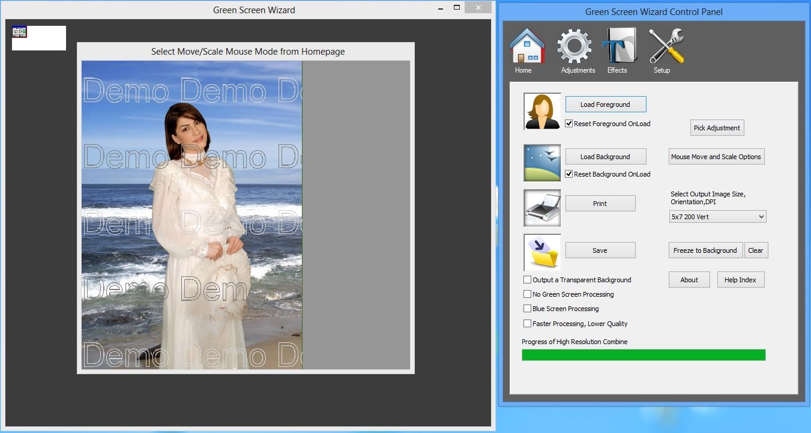Click the save folder icon

(x=542, y=252)
